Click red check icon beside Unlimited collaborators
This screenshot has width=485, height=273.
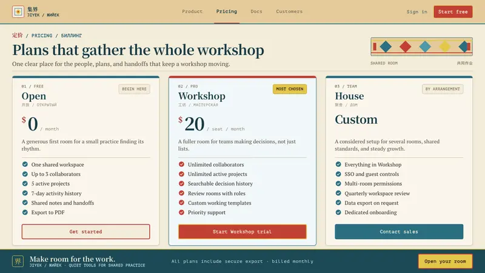click(181, 164)
